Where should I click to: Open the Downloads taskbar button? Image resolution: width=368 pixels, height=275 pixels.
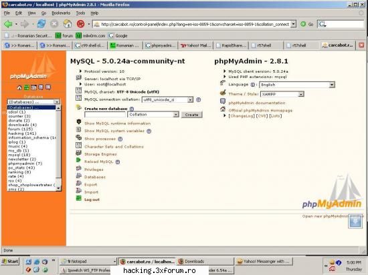tap(205, 262)
